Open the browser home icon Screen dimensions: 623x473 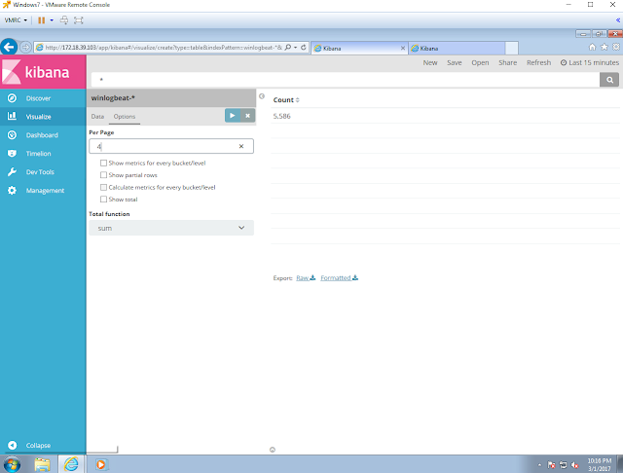592,47
